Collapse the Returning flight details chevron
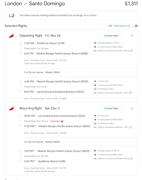Screen dimensions: 142x180 click(132, 108)
